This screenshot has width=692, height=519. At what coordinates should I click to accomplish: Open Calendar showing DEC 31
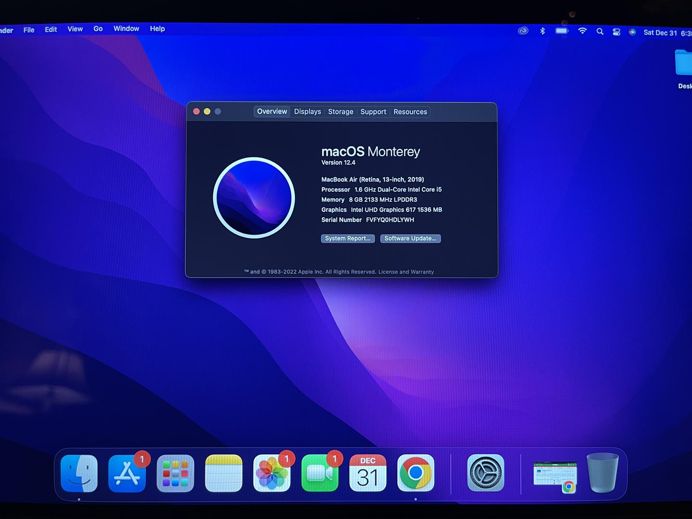[x=368, y=473]
